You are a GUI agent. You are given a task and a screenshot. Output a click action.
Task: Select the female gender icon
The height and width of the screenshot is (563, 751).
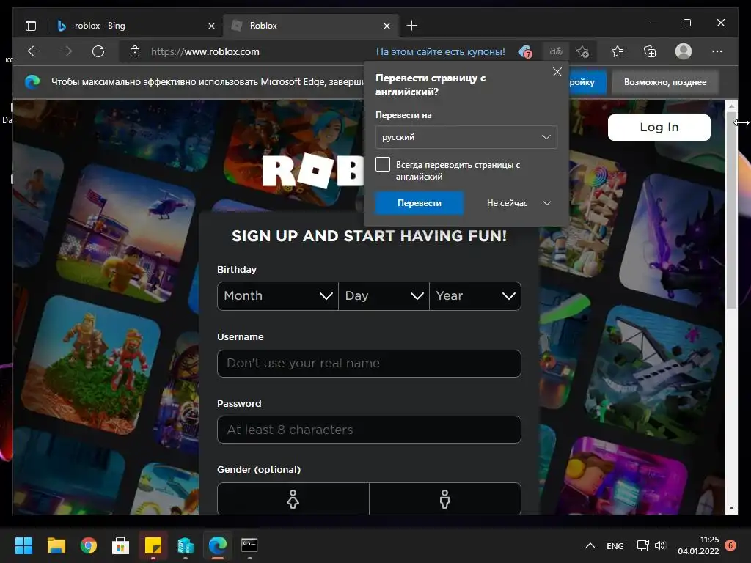click(293, 498)
